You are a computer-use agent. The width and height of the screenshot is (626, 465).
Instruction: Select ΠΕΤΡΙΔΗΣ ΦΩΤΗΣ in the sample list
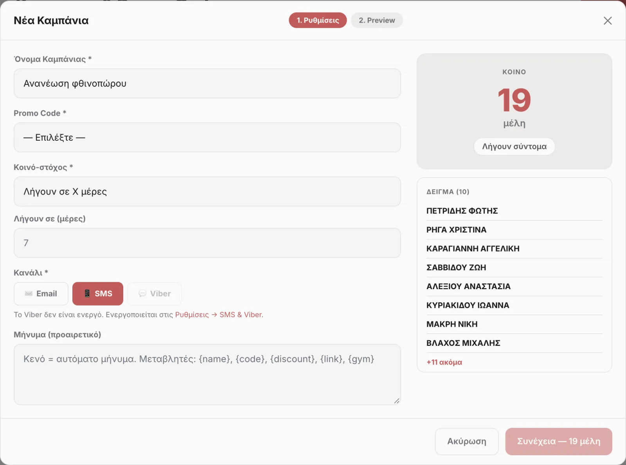(514, 211)
